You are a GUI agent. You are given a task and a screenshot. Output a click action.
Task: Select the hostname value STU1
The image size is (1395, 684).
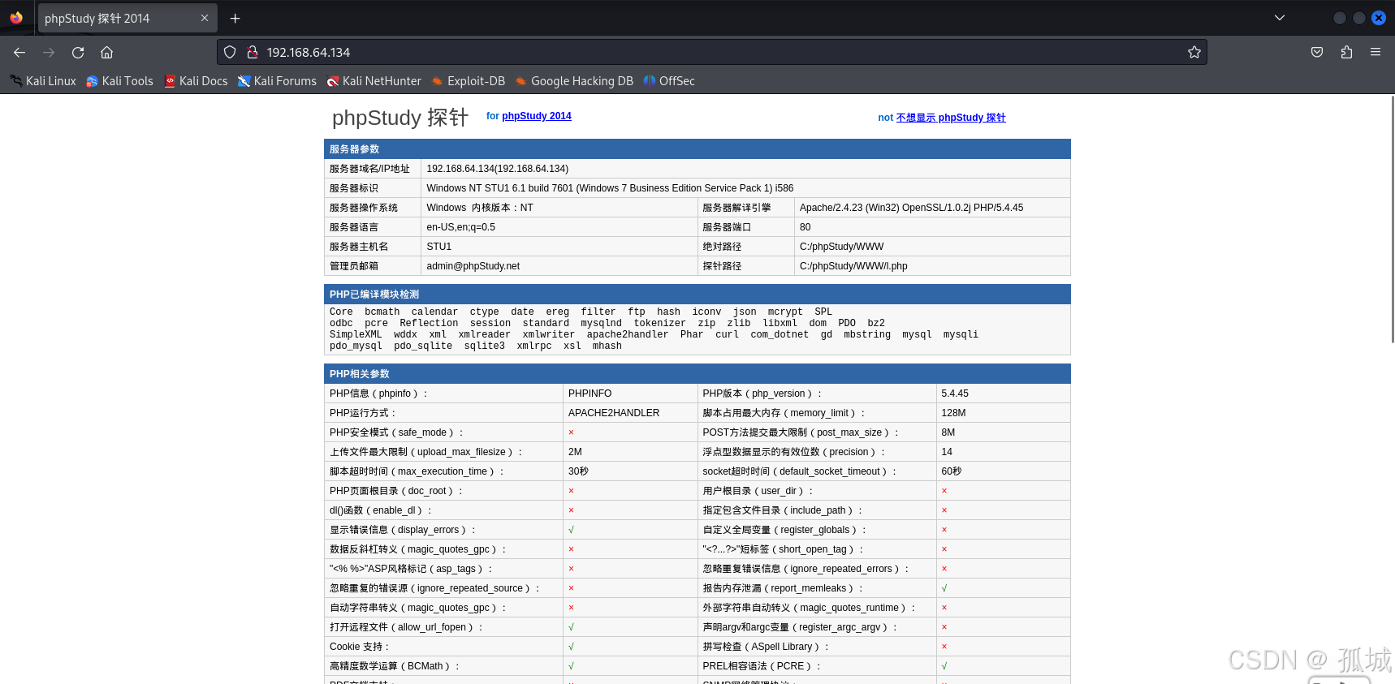[x=439, y=247]
